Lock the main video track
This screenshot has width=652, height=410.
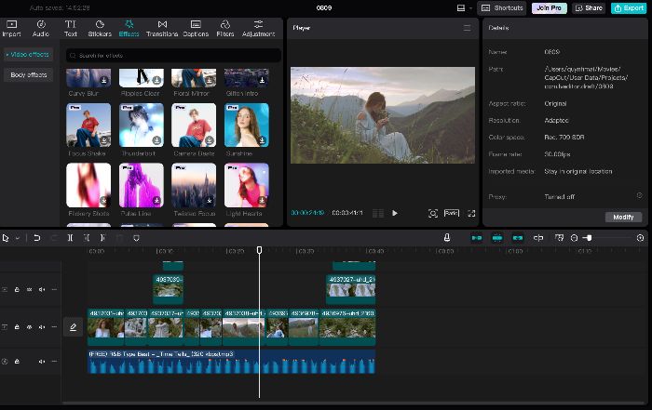click(17, 327)
